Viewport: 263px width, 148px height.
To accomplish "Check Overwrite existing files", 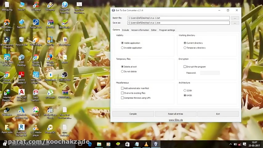I will (133, 93).
